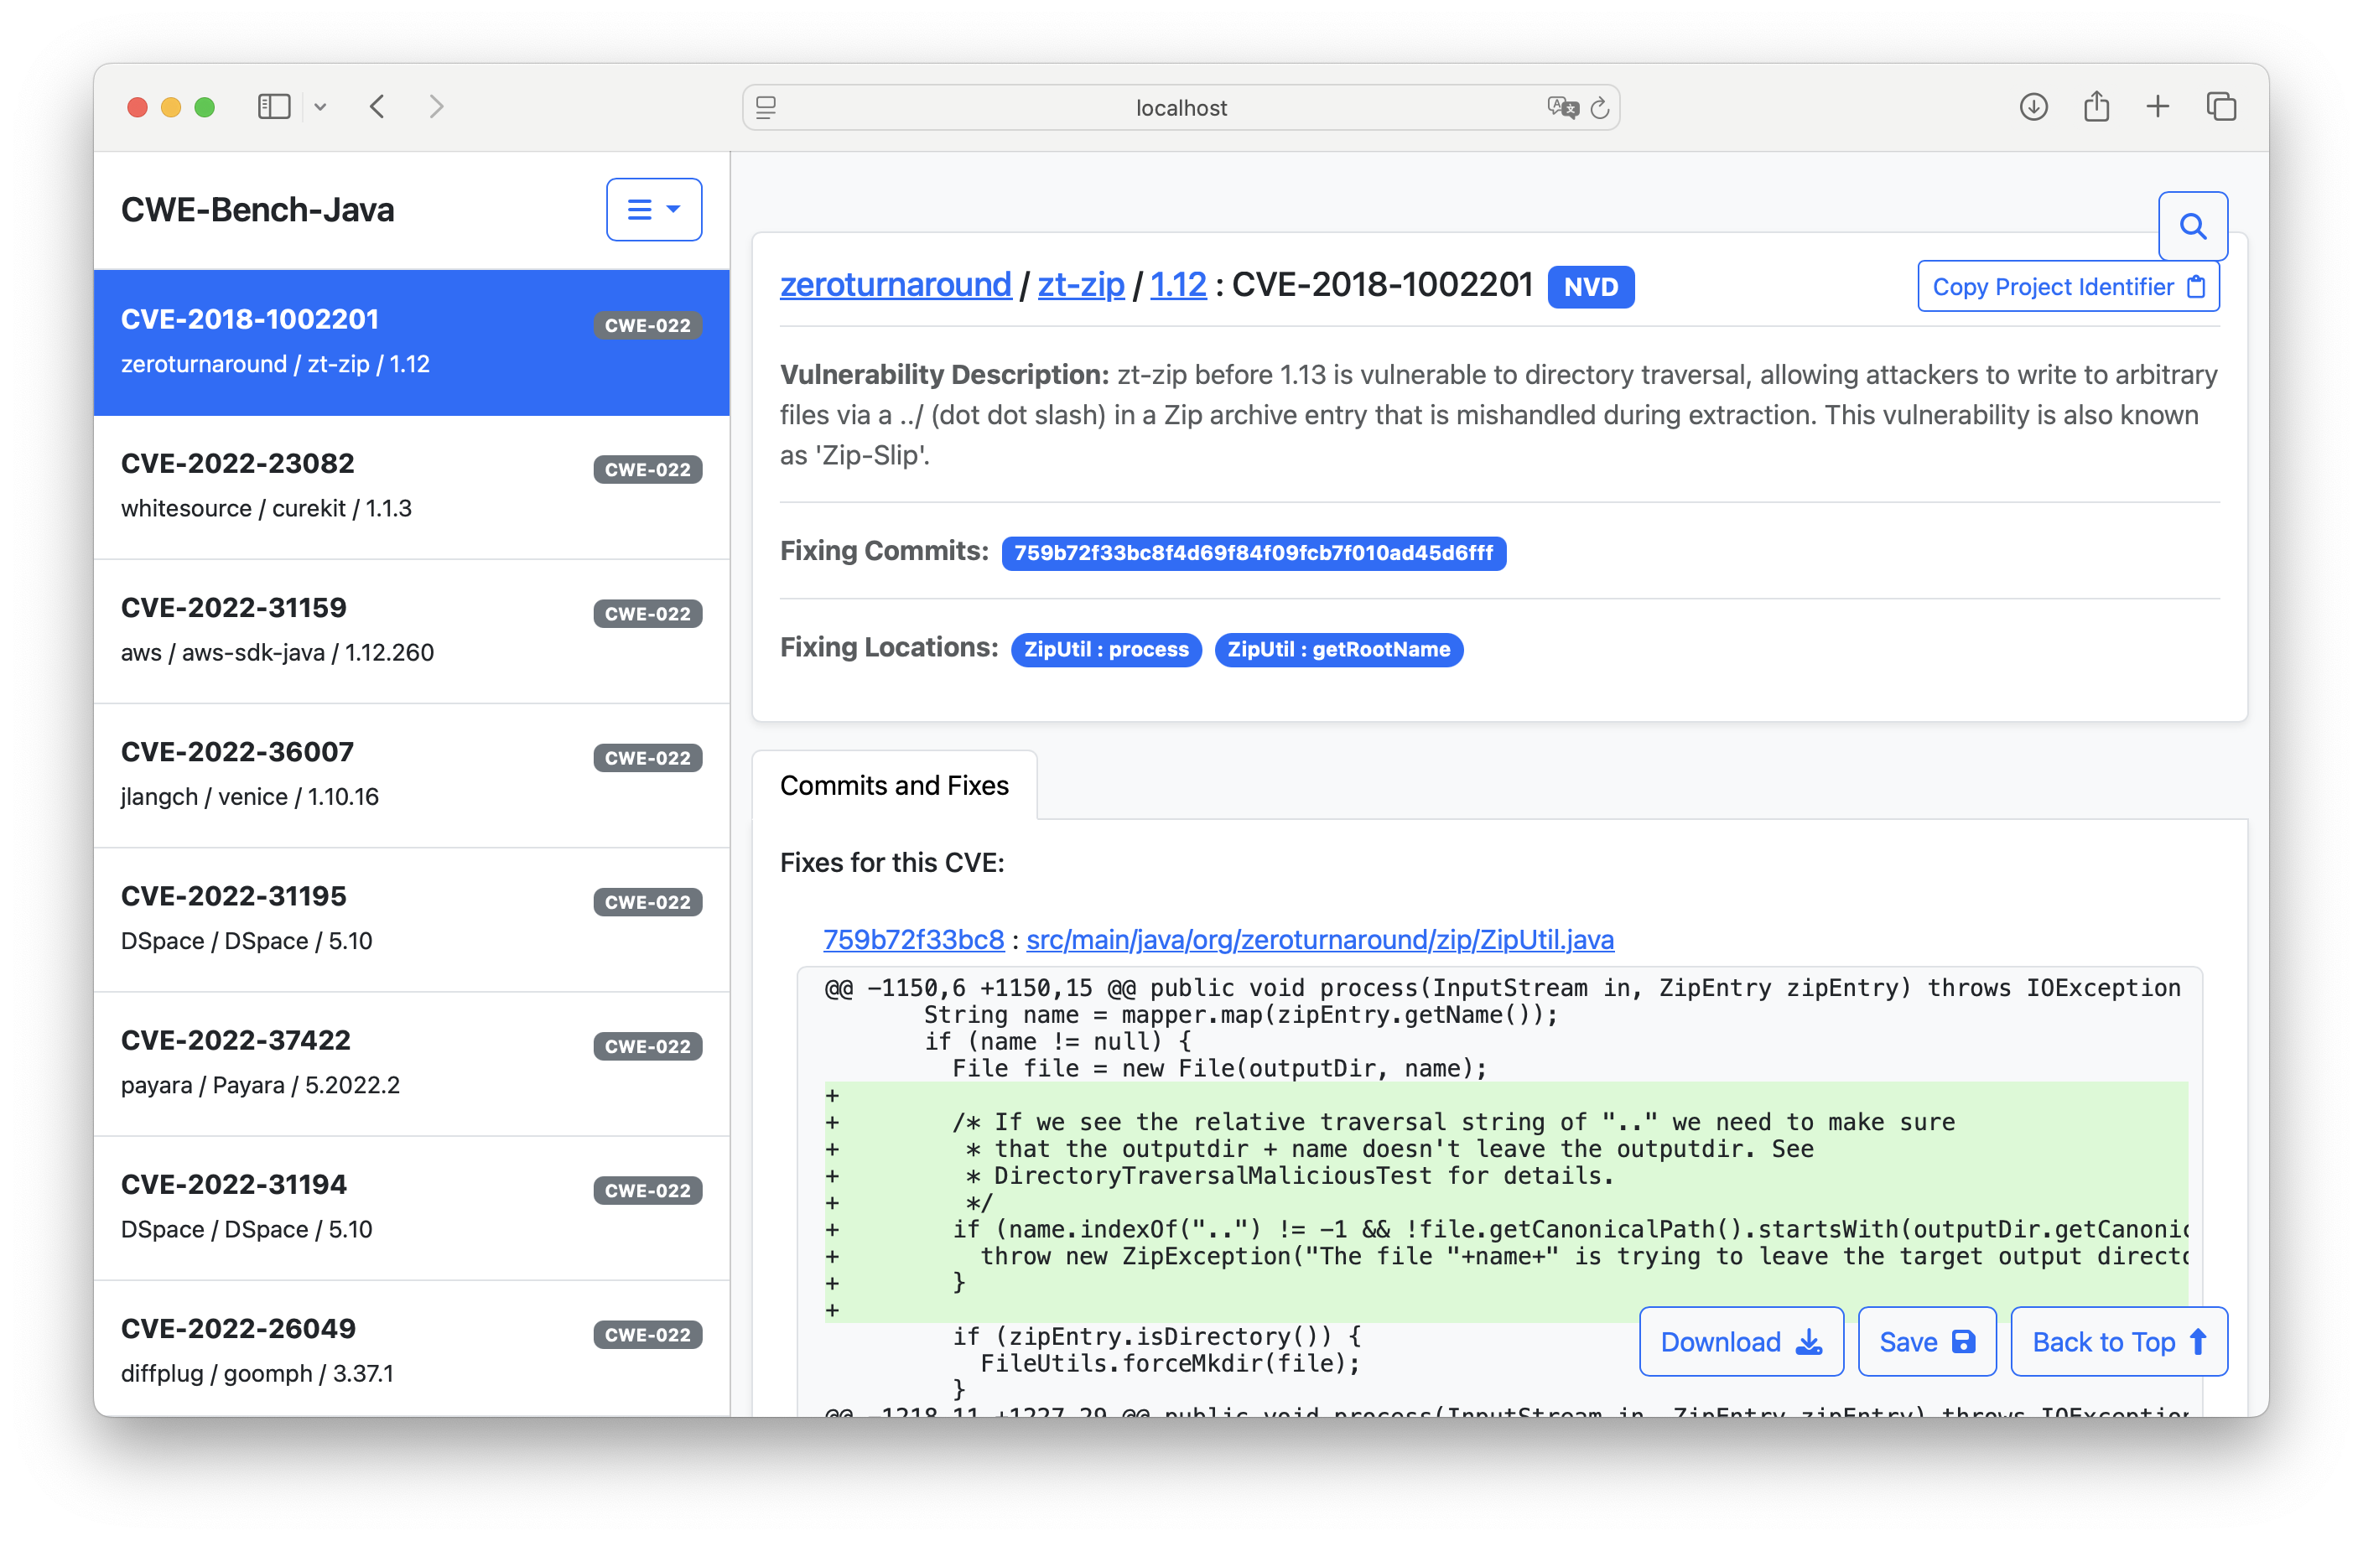Screen dimensions: 2363x1541
Task: Go back with the browser arrow
Action: [x=377, y=106]
